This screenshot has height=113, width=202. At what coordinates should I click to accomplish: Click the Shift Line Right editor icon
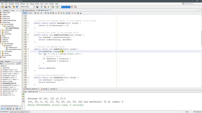(69, 13)
